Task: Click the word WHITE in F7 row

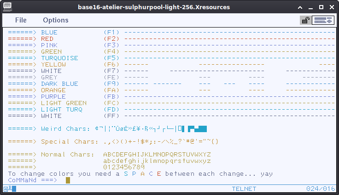Action: coord(52,71)
